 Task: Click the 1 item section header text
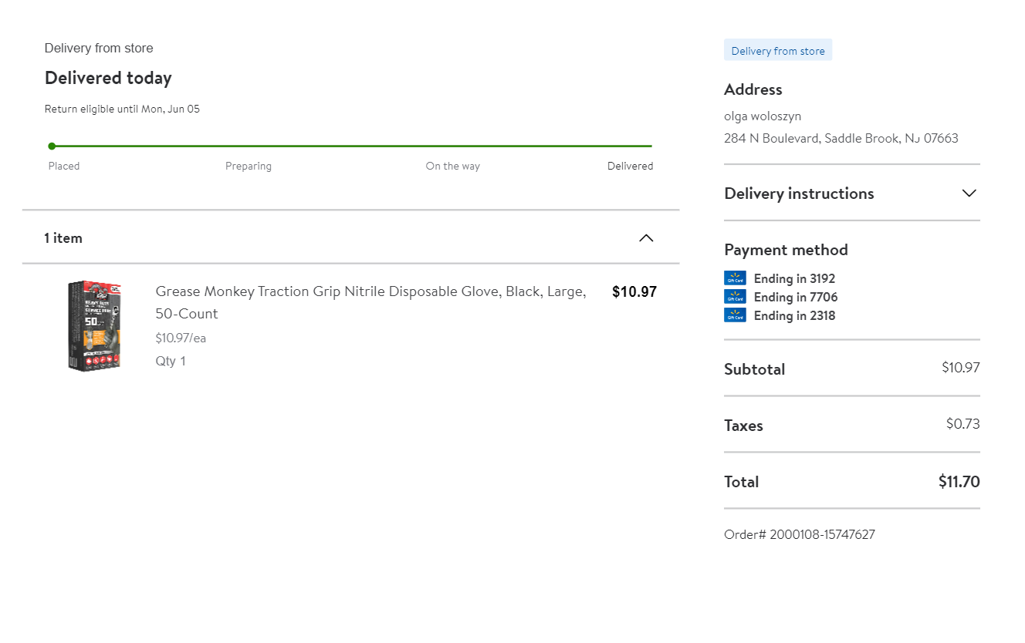point(63,238)
